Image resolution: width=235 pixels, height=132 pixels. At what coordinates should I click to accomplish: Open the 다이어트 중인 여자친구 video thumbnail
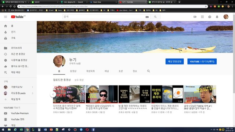point(69,94)
